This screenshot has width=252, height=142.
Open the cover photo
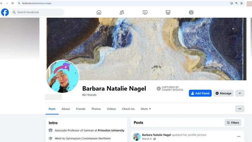tap(146, 49)
